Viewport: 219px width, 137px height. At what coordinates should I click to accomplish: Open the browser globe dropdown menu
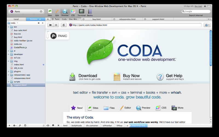[x=207, y=25]
